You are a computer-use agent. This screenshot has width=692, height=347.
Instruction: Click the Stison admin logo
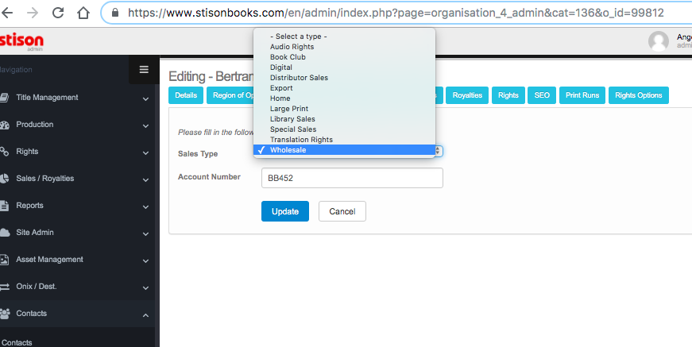(x=21, y=42)
